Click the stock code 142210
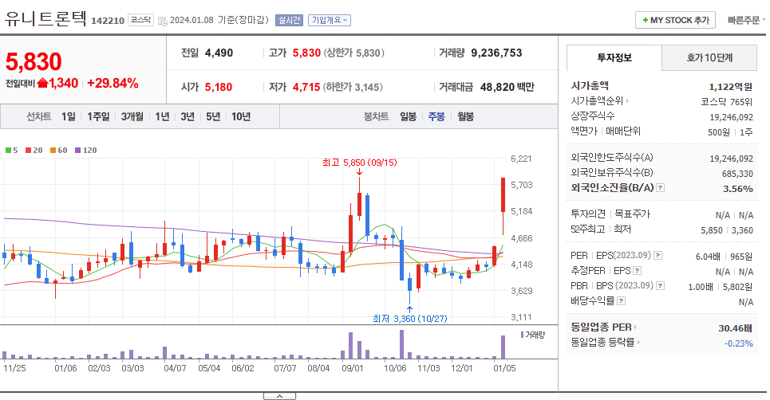This screenshot has height=400, width=770. [108, 21]
